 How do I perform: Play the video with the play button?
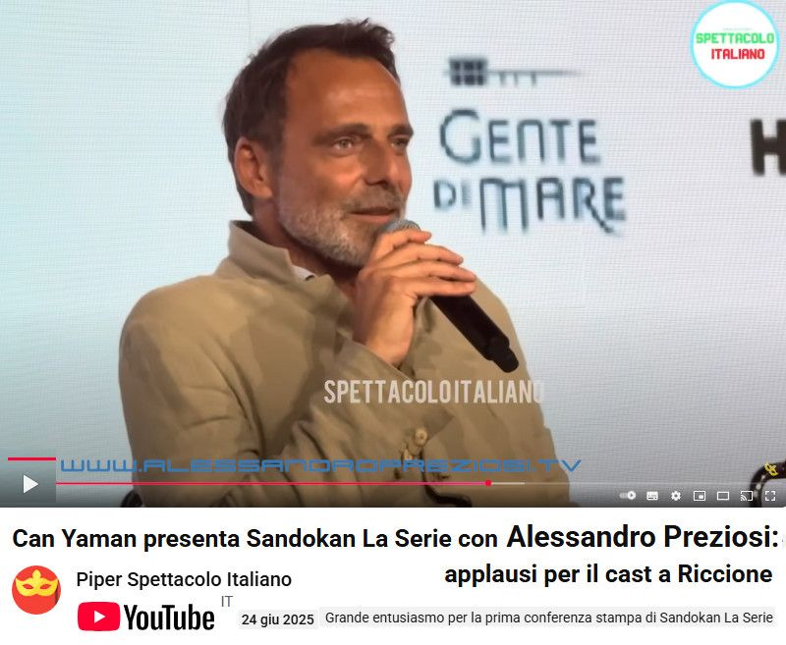[30, 484]
